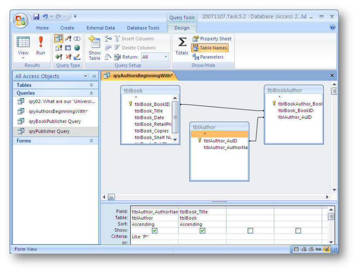The image size is (357, 272).
Task: Open the Return value dropdown
Action: (x=166, y=57)
